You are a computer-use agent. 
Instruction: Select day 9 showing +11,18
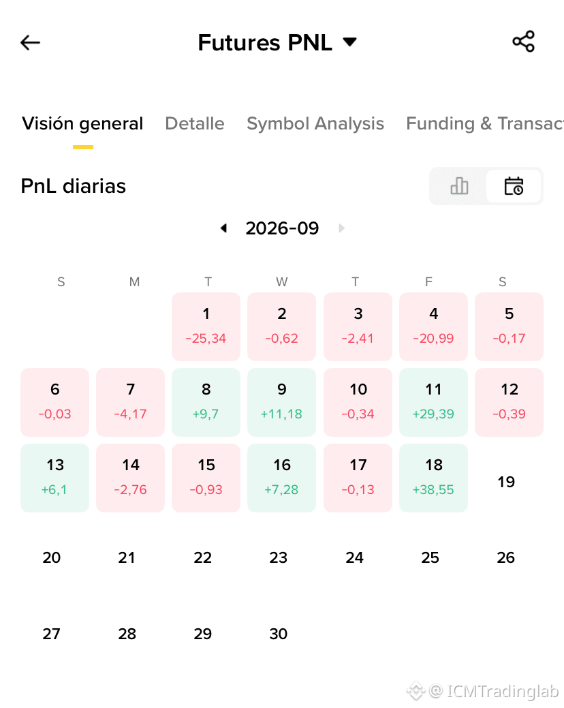pyautogui.click(x=281, y=402)
